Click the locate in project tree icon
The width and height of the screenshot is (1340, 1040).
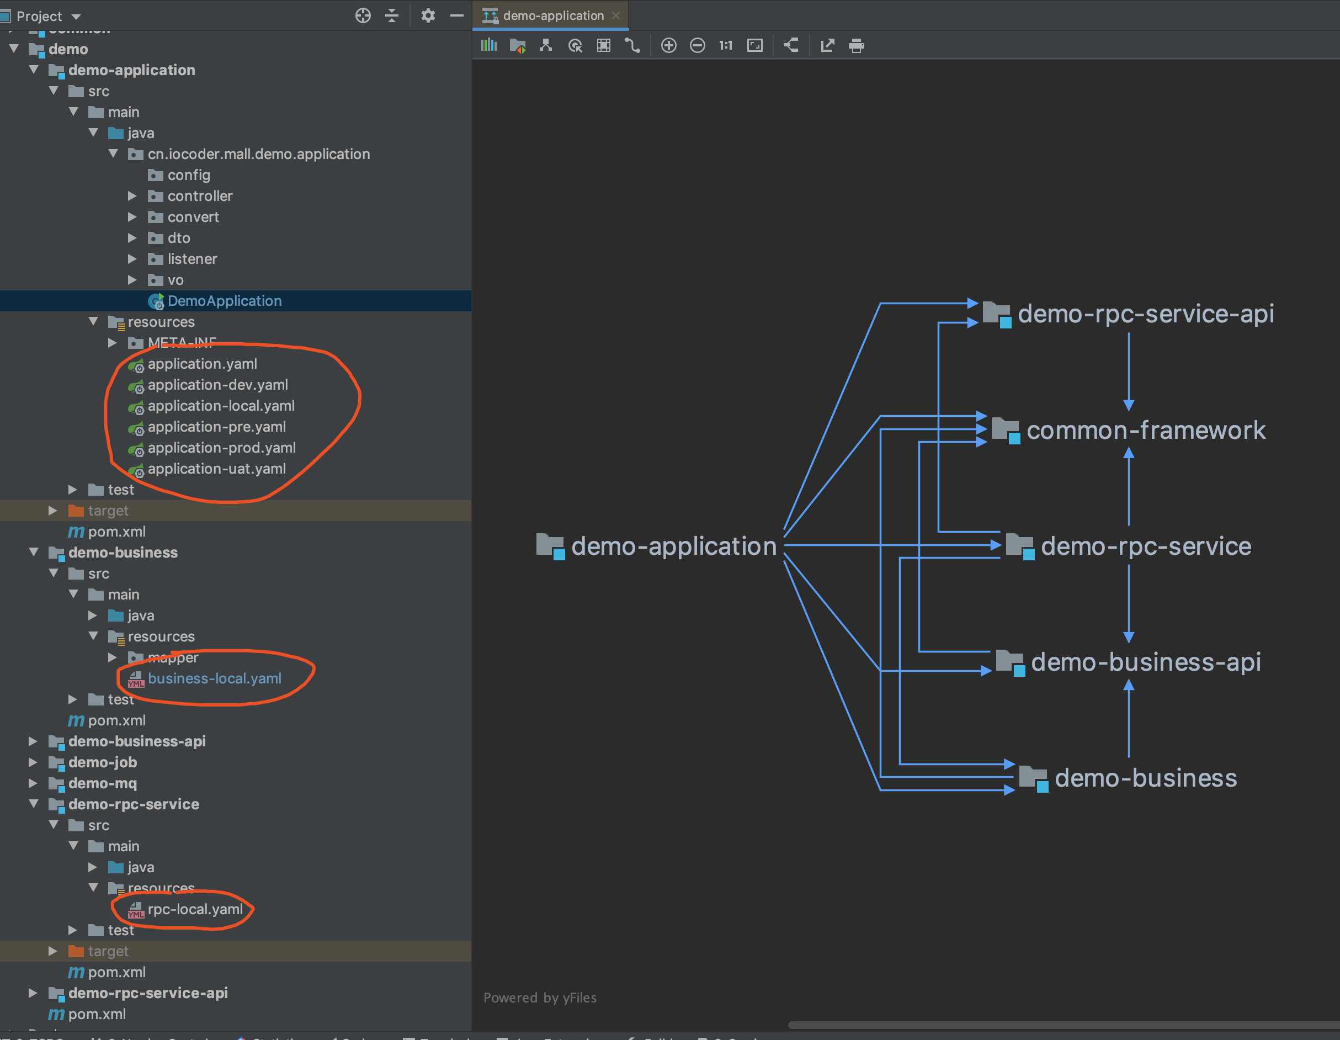point(363,15)
